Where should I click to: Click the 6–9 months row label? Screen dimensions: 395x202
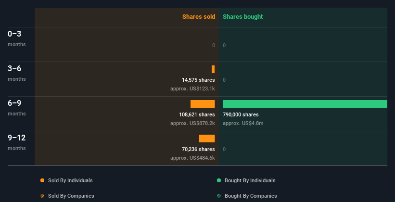(17, 108)
